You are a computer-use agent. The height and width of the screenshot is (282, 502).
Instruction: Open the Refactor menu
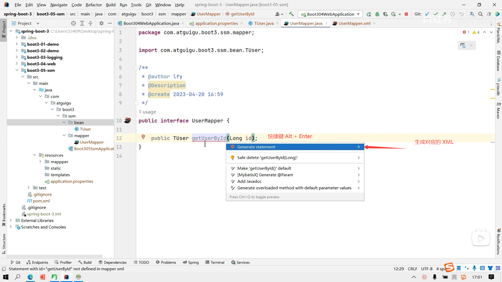[x=94, y=5]
